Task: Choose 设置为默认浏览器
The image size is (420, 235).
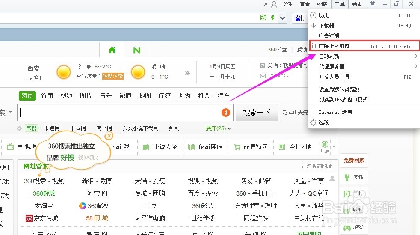Action: (x=363, y=89)
